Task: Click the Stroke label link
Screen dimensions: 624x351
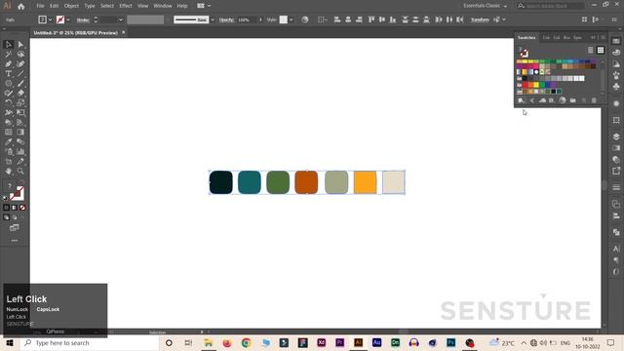Action: coord(83,19)
